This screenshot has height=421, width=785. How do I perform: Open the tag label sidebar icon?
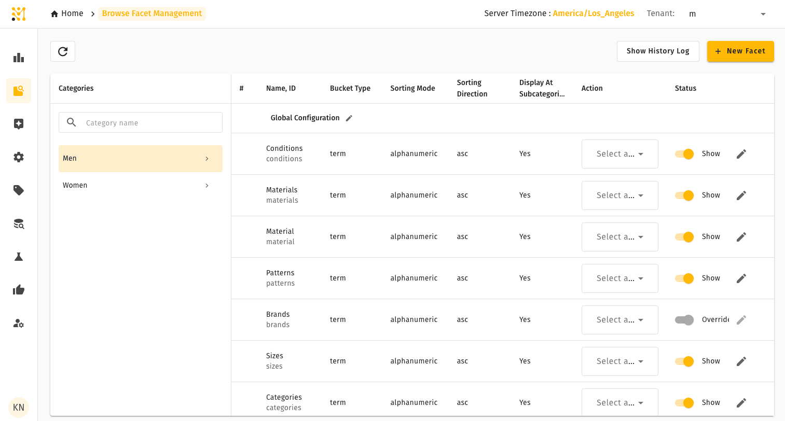pos(19,190)
